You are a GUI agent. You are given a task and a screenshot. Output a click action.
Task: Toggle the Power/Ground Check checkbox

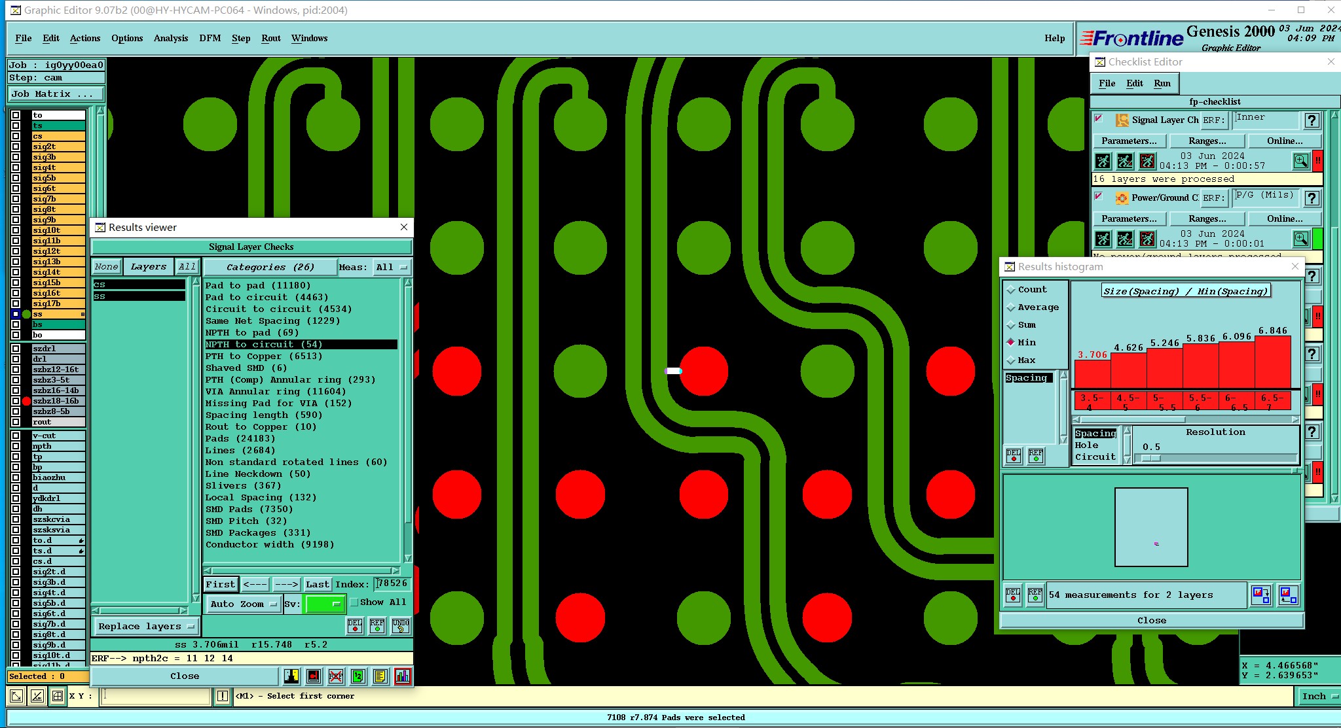(1099, 197)
